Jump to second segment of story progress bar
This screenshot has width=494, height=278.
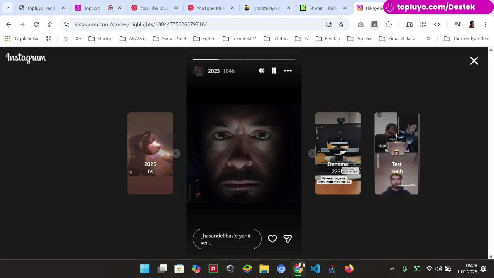[x=231, y=59]
